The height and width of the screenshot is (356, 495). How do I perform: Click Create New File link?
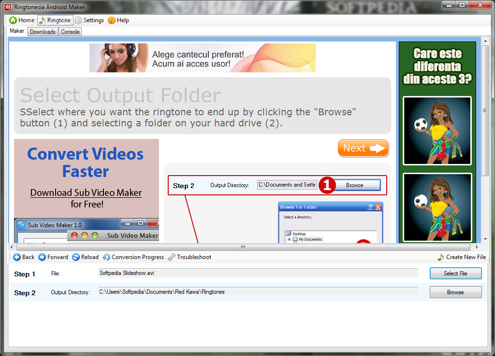(x=462, y=257)
